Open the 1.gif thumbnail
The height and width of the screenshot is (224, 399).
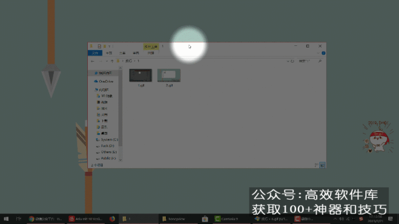tap(140, 75)
